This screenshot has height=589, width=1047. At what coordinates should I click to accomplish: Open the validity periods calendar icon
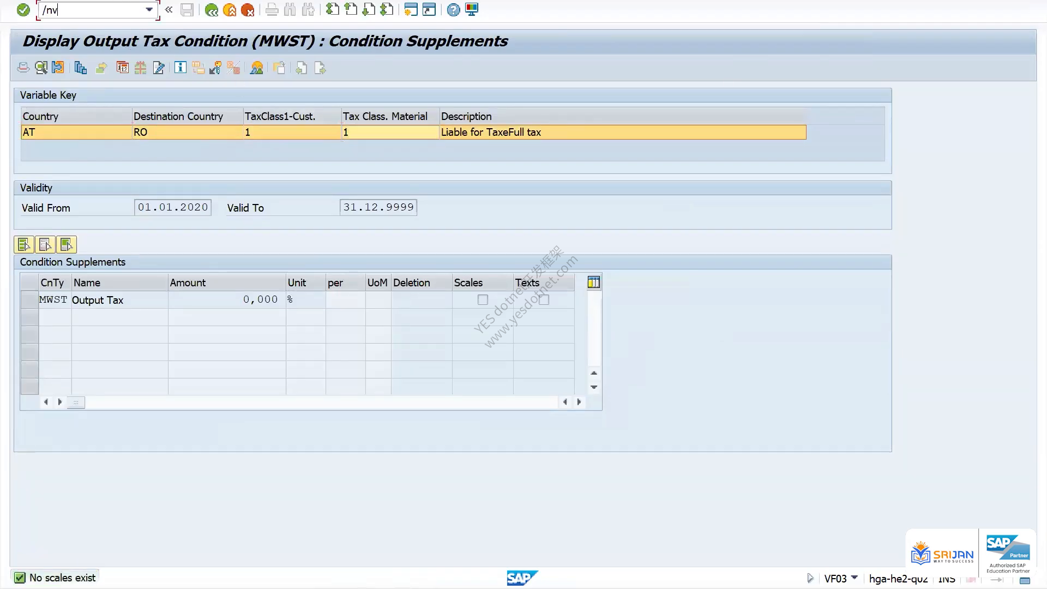coord(123,68)
